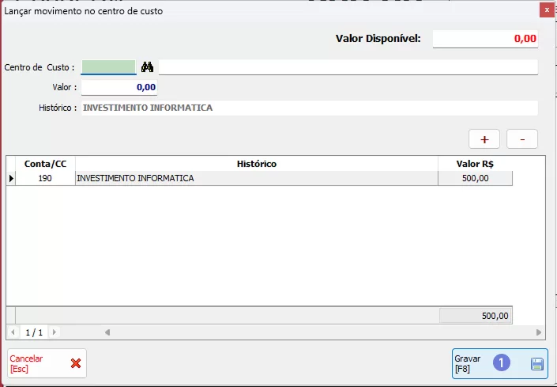
Task: Click the blue circled number 1 badge
Action: click(502, 363)
